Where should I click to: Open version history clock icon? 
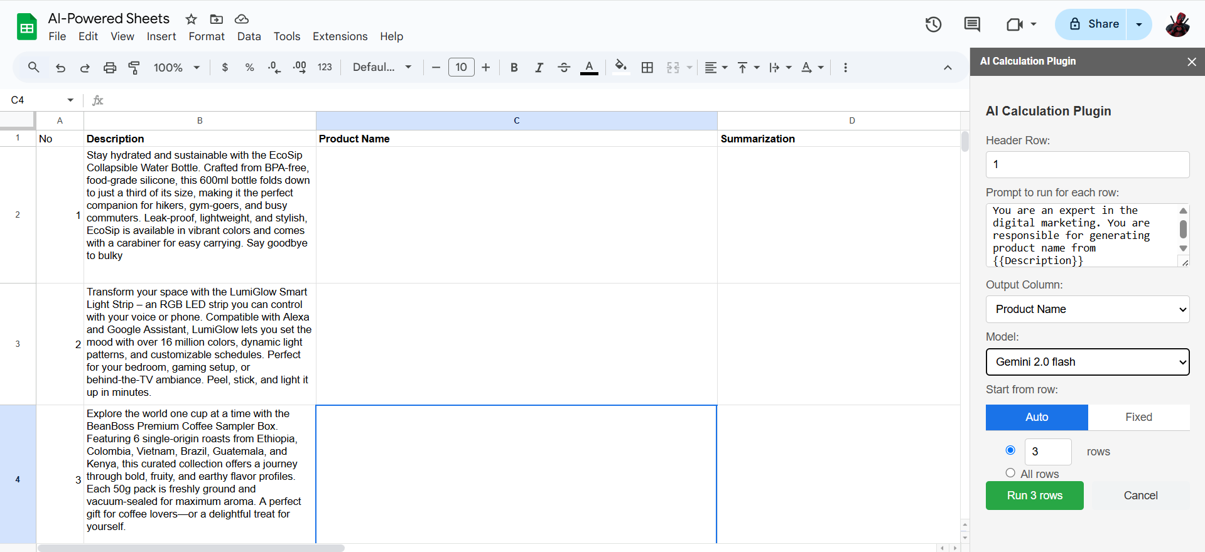(934, 24)
